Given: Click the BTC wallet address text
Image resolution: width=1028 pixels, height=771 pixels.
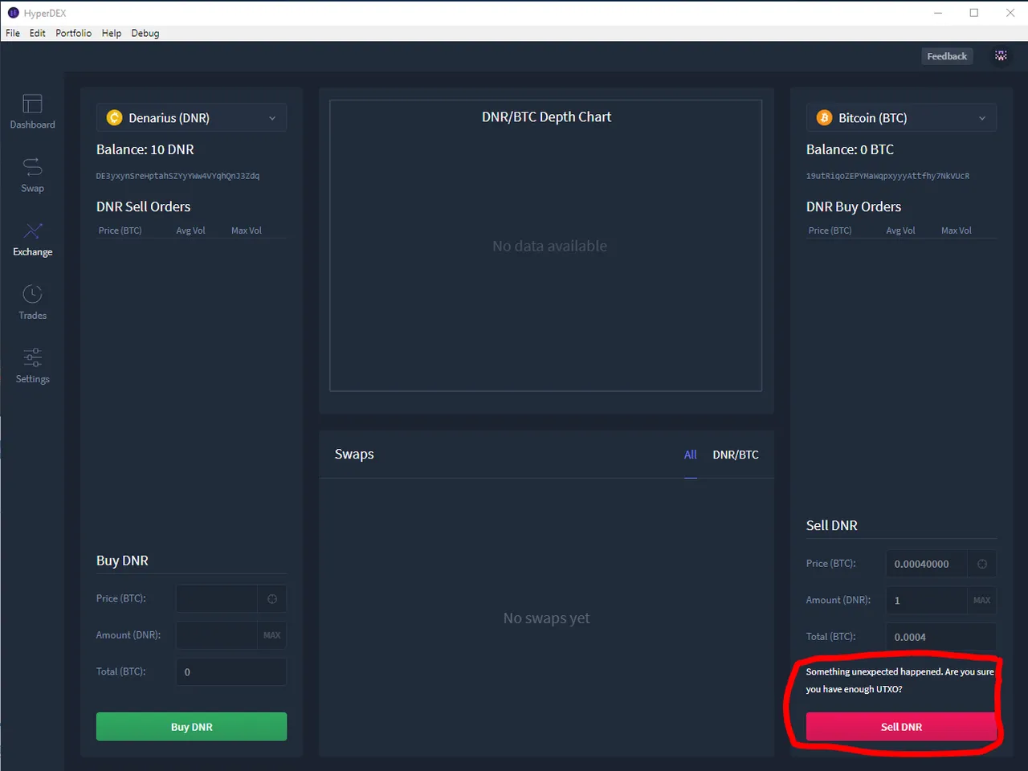Looking at the screenshot, I should coord(887,176).
